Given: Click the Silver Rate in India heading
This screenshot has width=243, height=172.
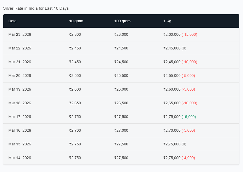Looking at the screenshot, I should (36, 8).
